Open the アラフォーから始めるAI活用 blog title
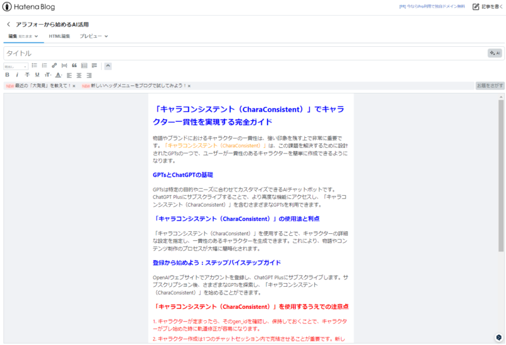This screenshot has height=345, width=506. 52,25
